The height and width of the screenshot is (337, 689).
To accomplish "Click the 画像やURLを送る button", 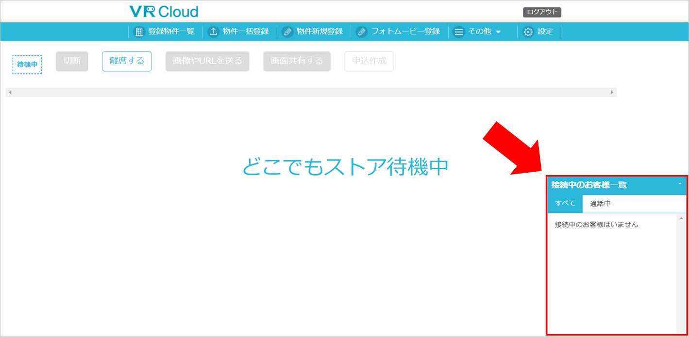I will pyautogui.click(x=207, y=61).
